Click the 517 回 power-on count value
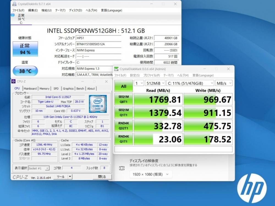The width and height of the screenshot is (275, 206). pos(166,56)
